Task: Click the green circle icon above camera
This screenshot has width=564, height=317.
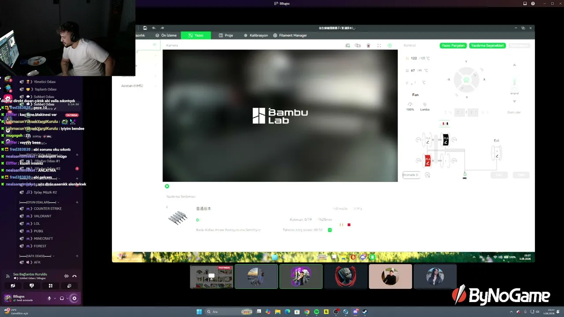Action: pyautogui.click(x=390, y=45)
